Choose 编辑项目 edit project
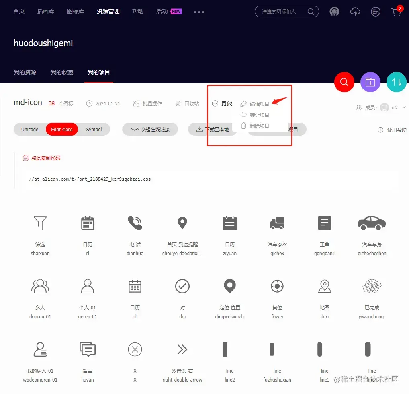This screenshot has width=409, height=394. tap(255, 104)
